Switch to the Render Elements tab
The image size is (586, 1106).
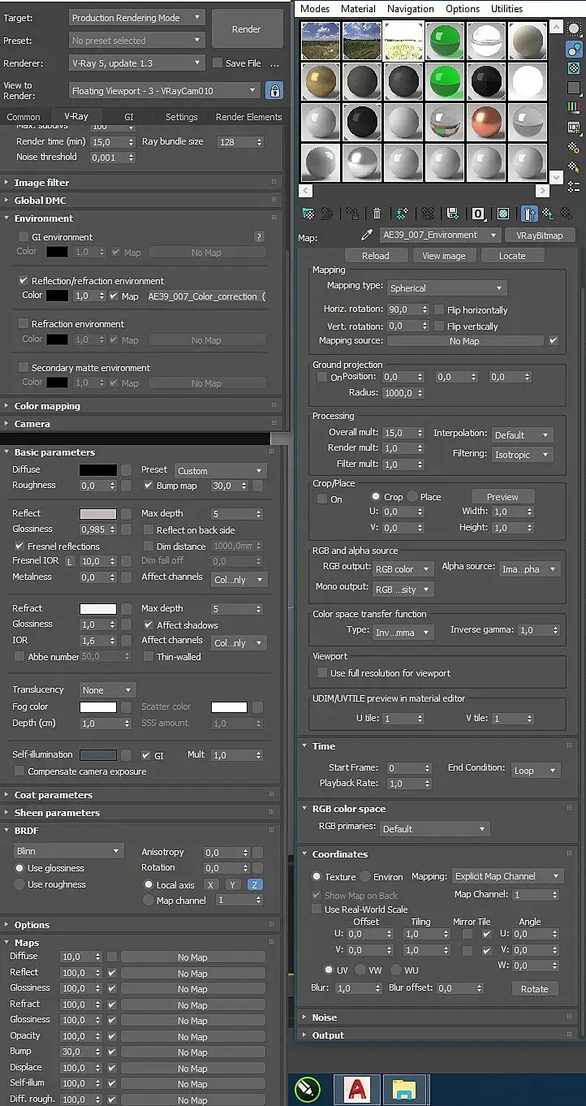248,117
